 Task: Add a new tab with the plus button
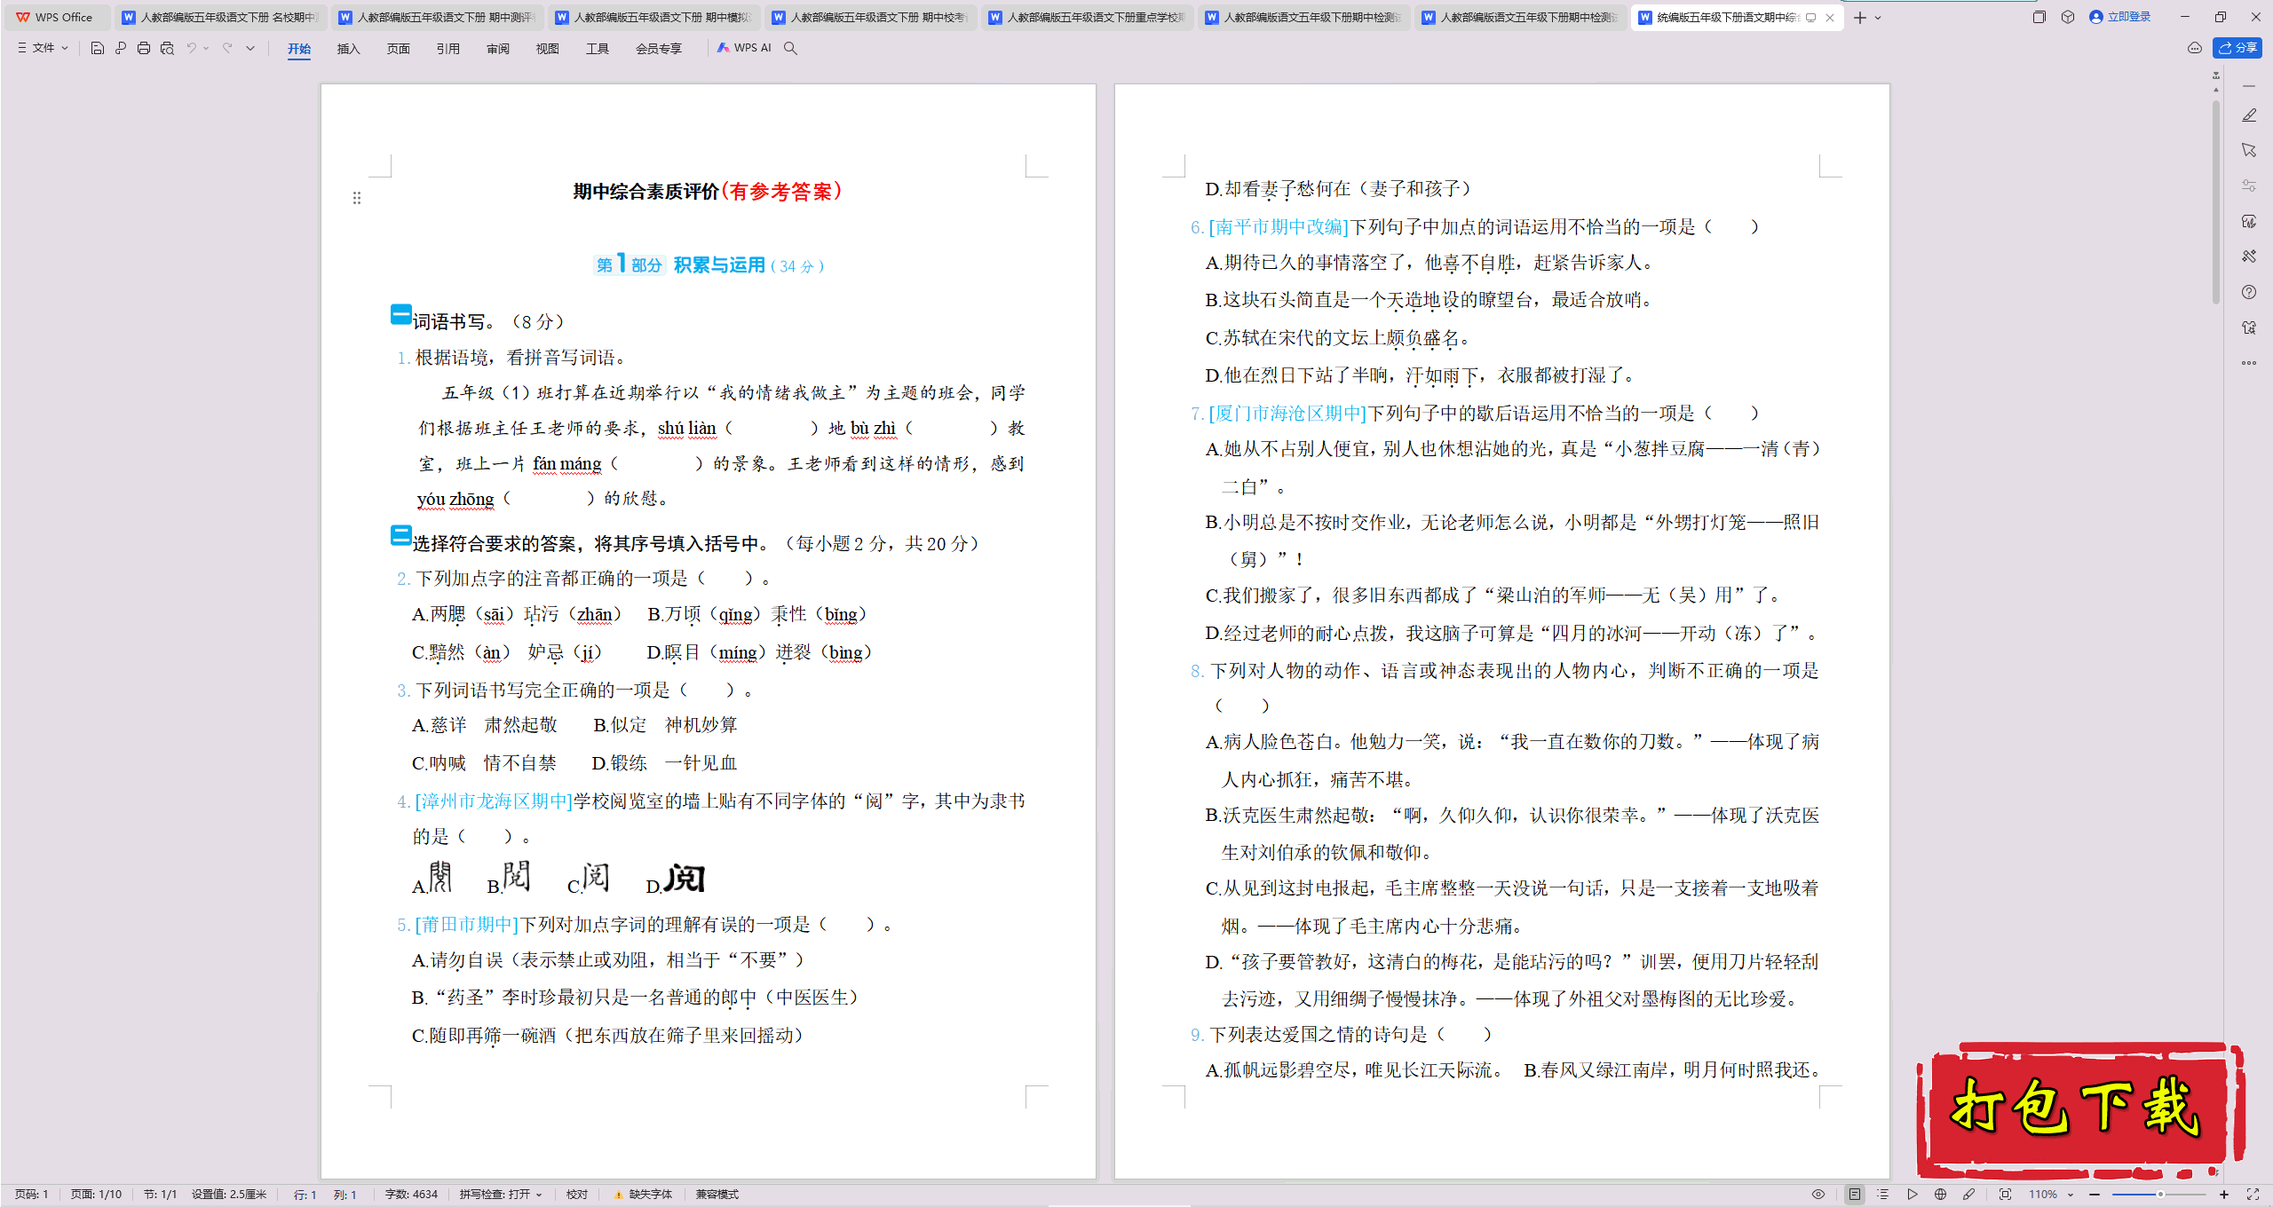pyautogui.click(x=1860, y=17)
